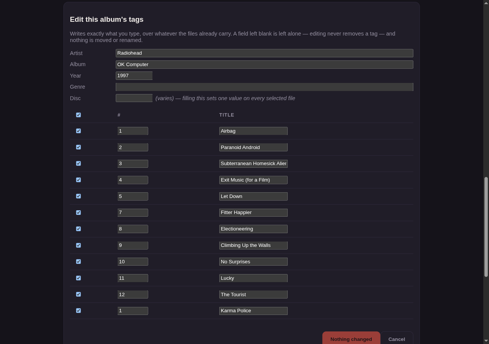
Task: Click the Genre label
Action: (78, 87)
